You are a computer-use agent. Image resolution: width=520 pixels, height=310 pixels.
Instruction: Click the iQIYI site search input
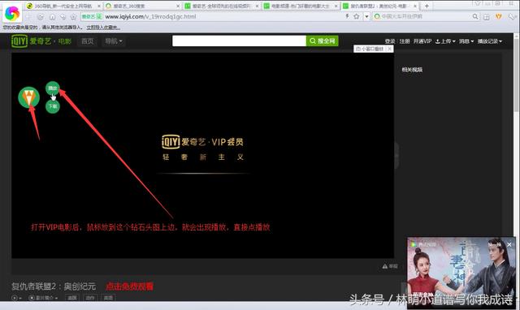pyautogui.click(x=239, y=41)
